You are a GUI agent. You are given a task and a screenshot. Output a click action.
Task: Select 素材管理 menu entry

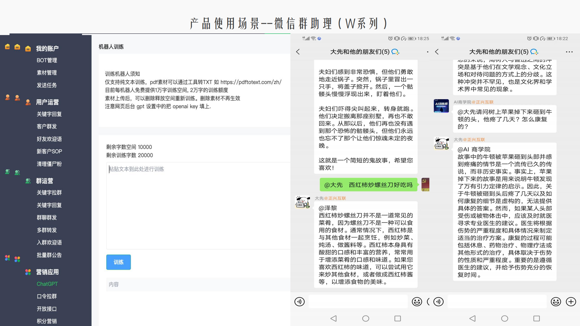point(47,73)
